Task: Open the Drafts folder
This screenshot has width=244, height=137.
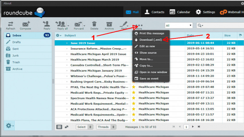Action: (x=28, y=42)
